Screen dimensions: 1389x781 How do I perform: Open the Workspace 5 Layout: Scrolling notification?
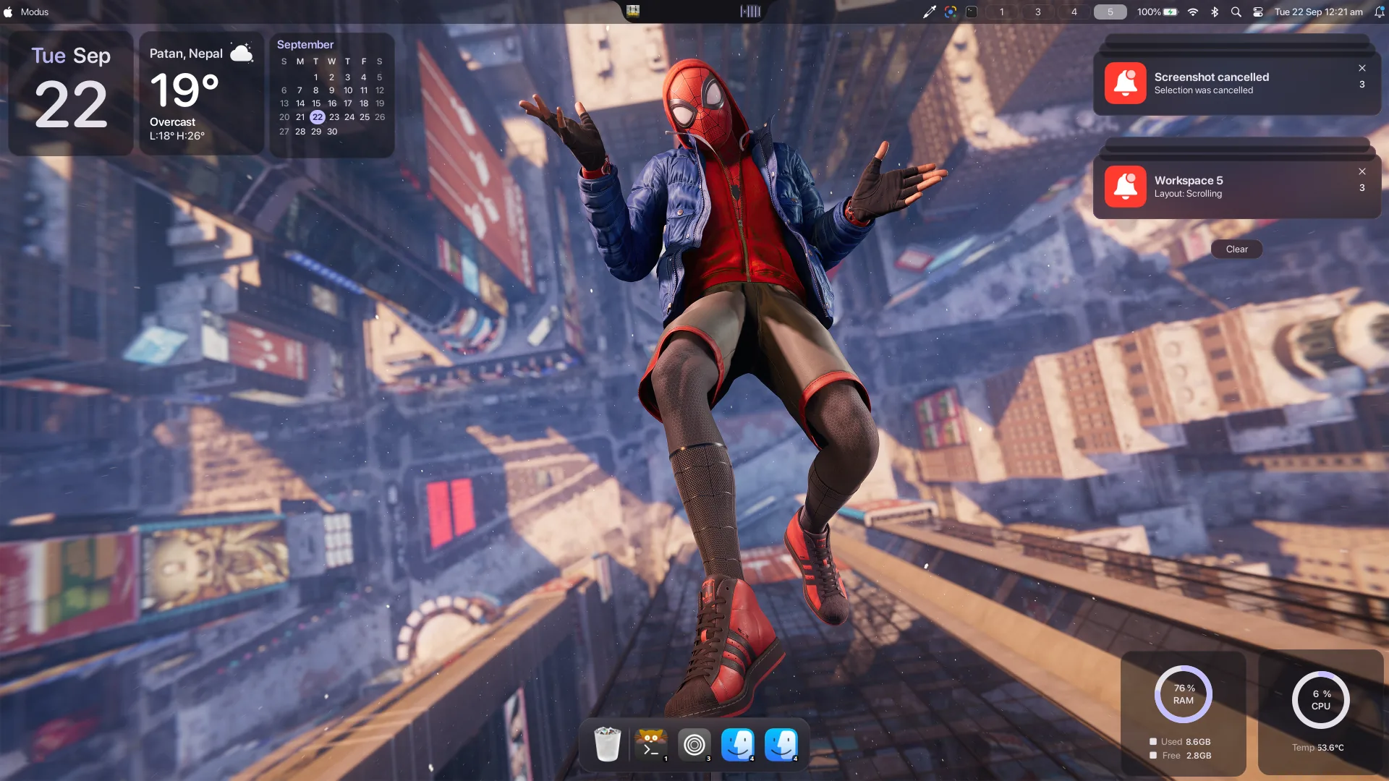coord(1237,187)
